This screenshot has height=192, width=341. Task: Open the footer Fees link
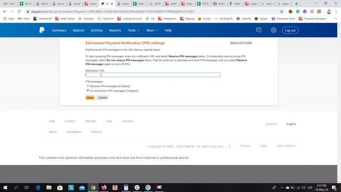point(109,121)
